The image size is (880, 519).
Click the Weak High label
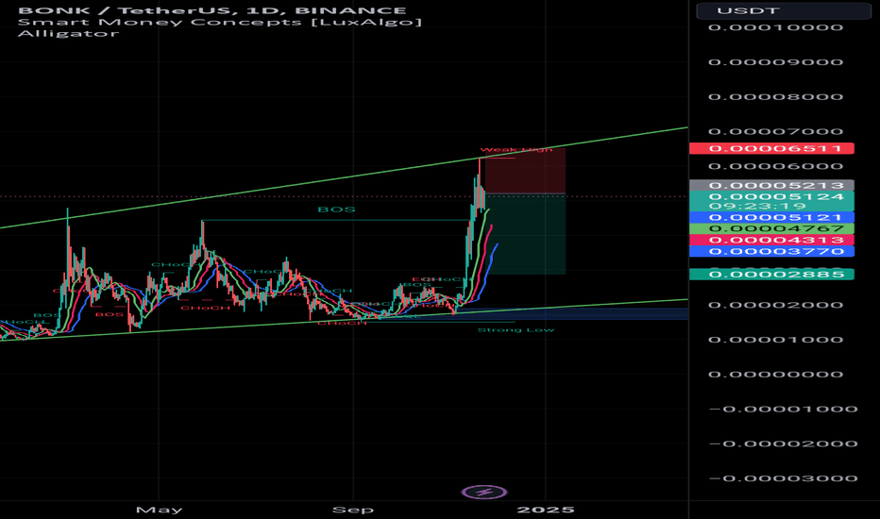pyautogui.click(x=516, y=150)
